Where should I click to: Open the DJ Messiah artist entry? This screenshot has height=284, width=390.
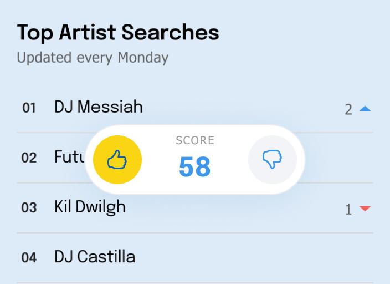point(98,106)
